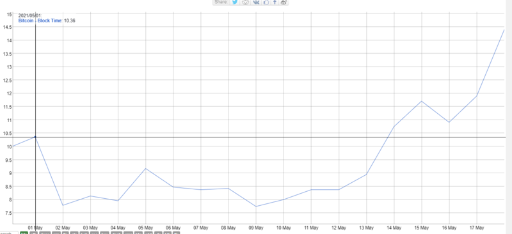This screenshot has width=512, height=234.
Task: Click the '07 May' x-axis label
Action: (x=201, y=228)
